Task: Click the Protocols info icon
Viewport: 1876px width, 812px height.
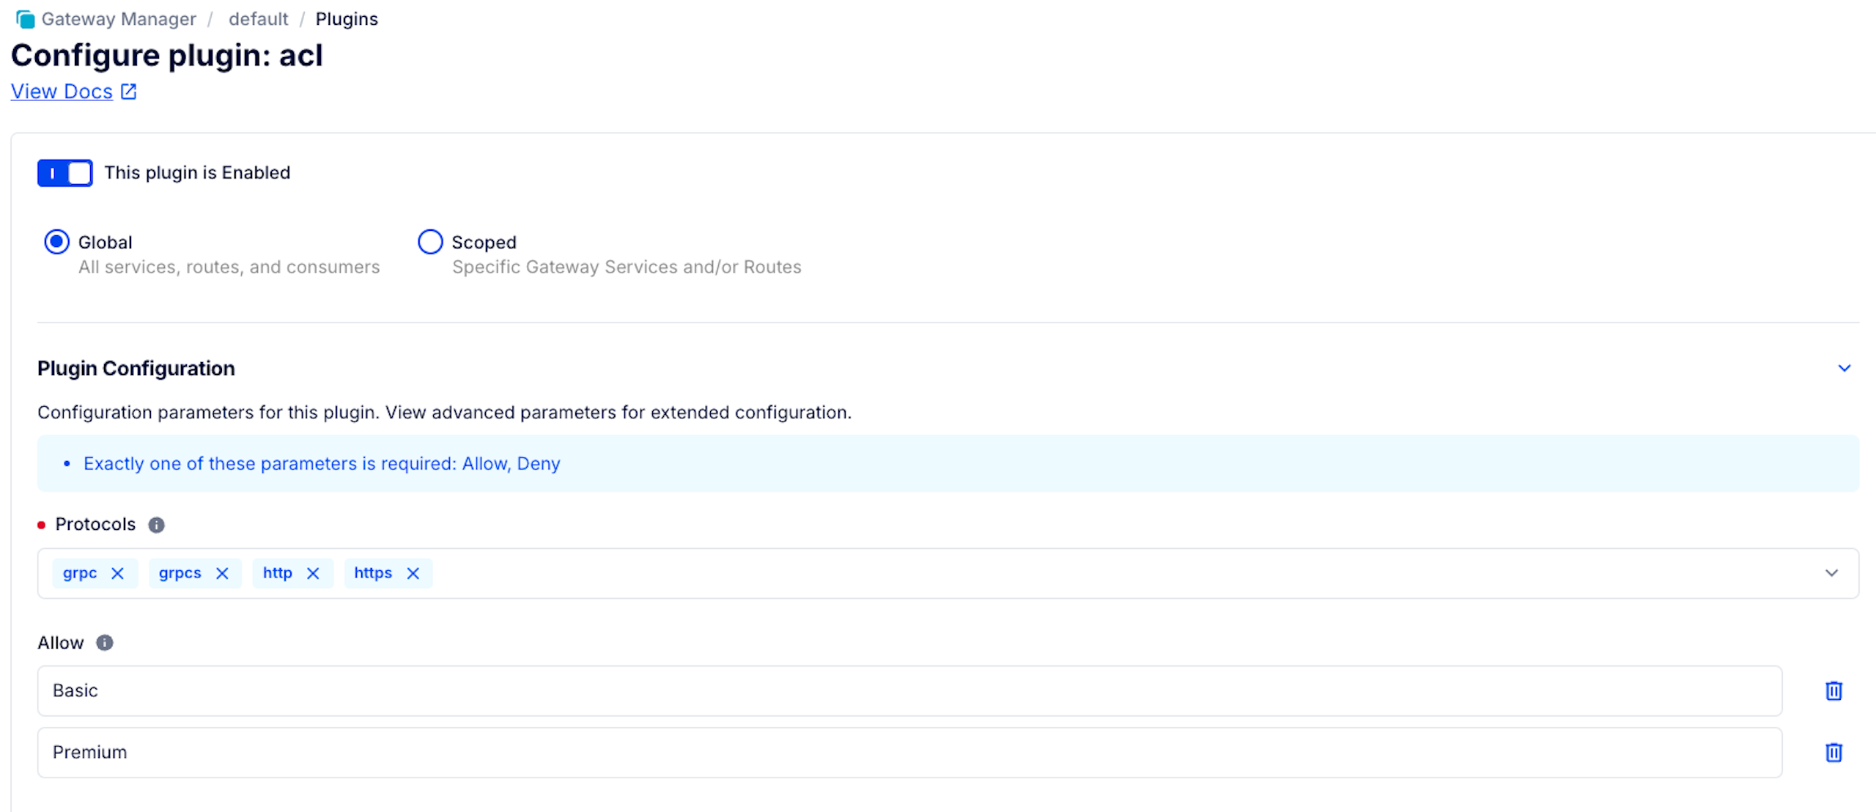Action: [x=156, y=525]
